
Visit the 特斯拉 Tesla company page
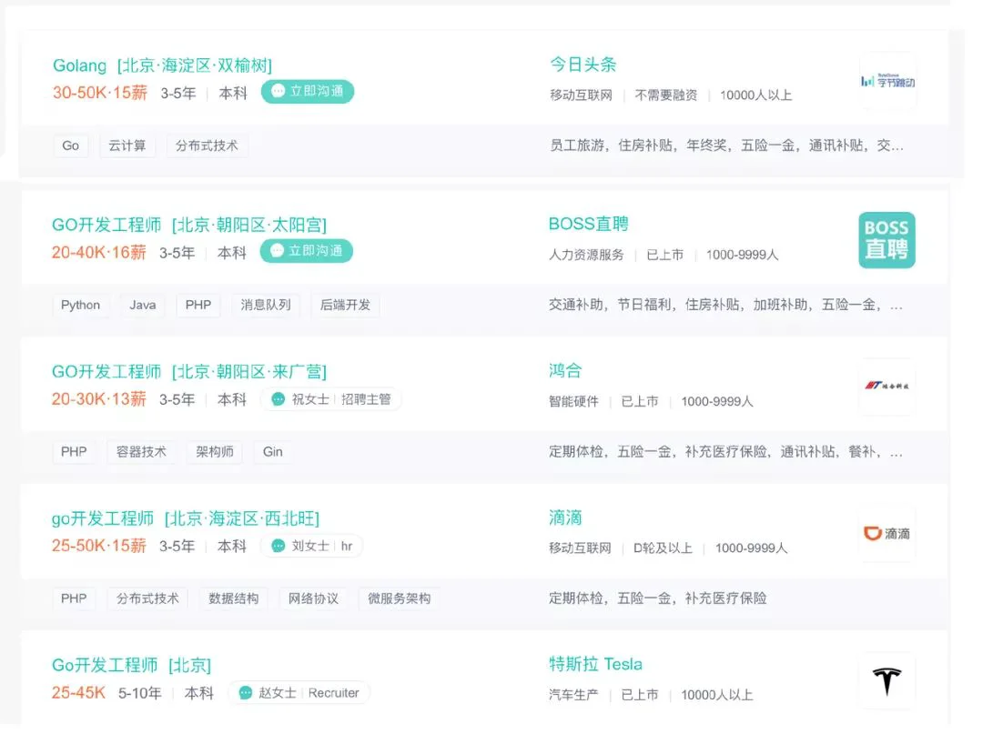[x=595, y=664]
